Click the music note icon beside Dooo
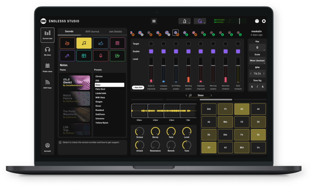The image size is (313, 187). pos(190,95)
